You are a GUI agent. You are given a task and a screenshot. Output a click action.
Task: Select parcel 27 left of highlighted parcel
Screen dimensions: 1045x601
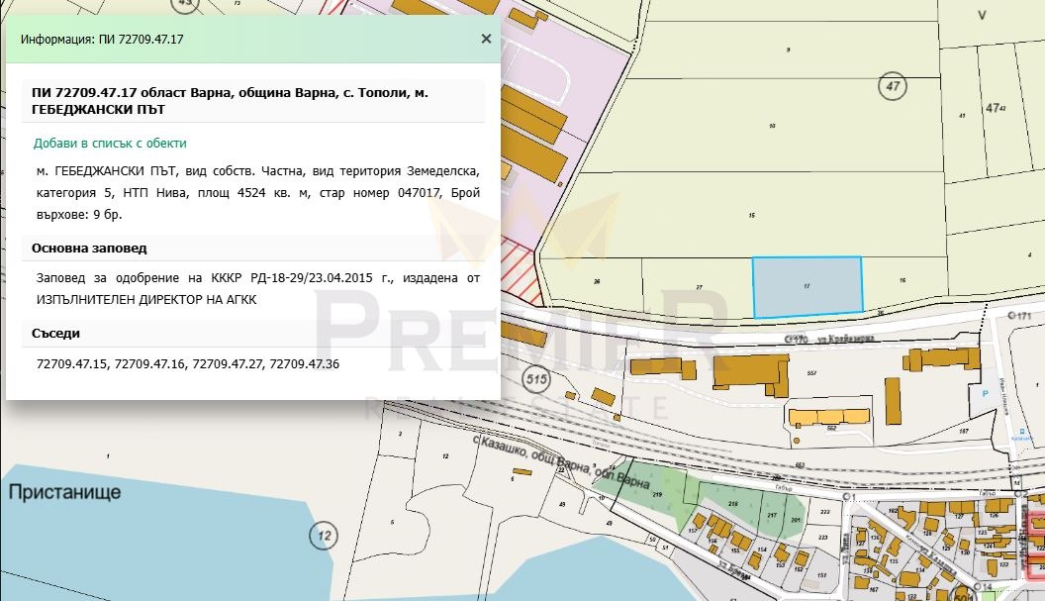(699, 287)
